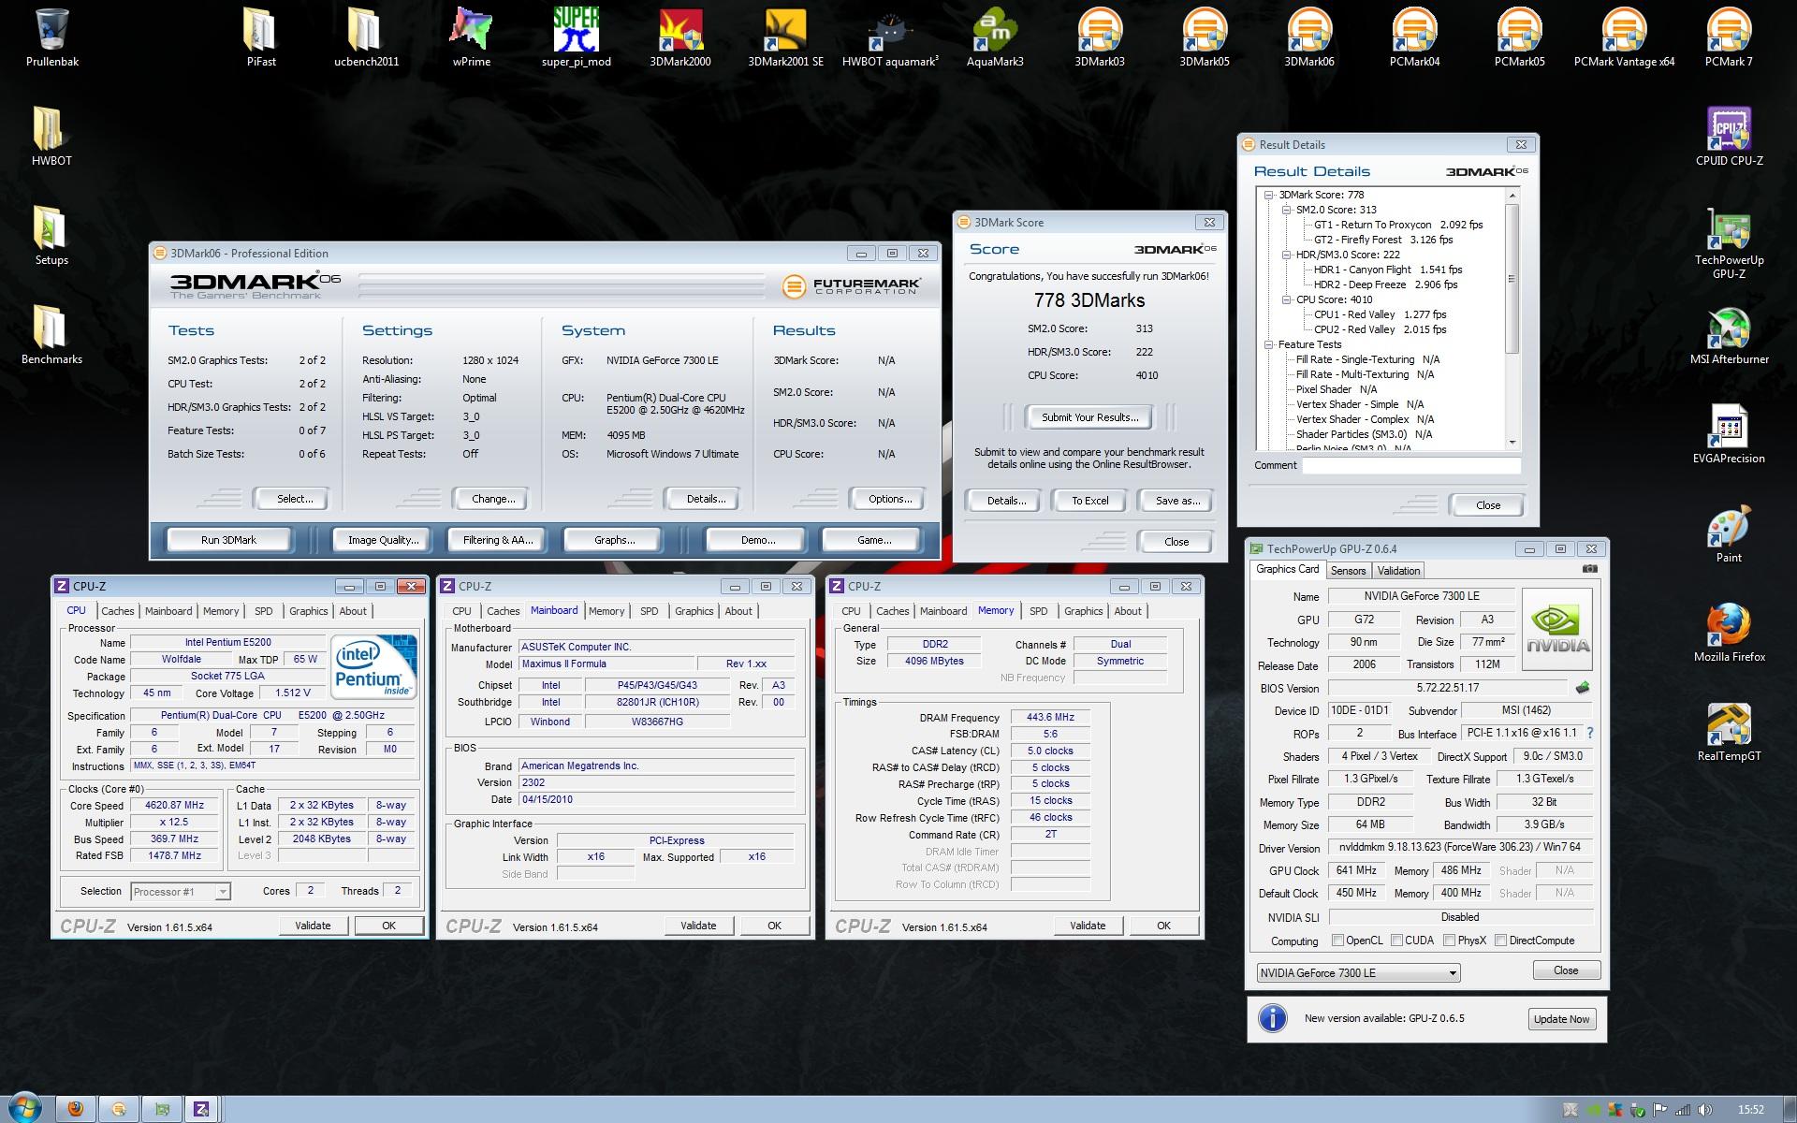The image size is (1797, 1123).
Task: Open the Paint desktop shortcut
Action: (x=1729, y=533)
